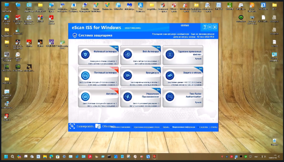Click the Файловый антивирус title text
Viewport: 284px width, 162px height.
pyautogui.click(x=105, y=52)
